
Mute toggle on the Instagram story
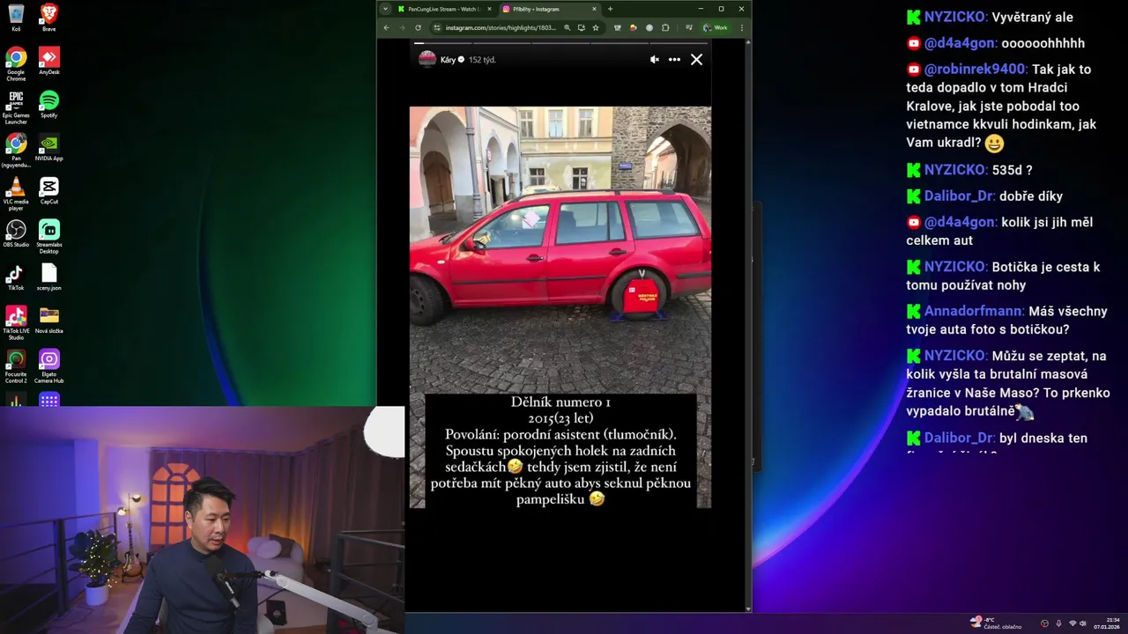pos(654,60)
